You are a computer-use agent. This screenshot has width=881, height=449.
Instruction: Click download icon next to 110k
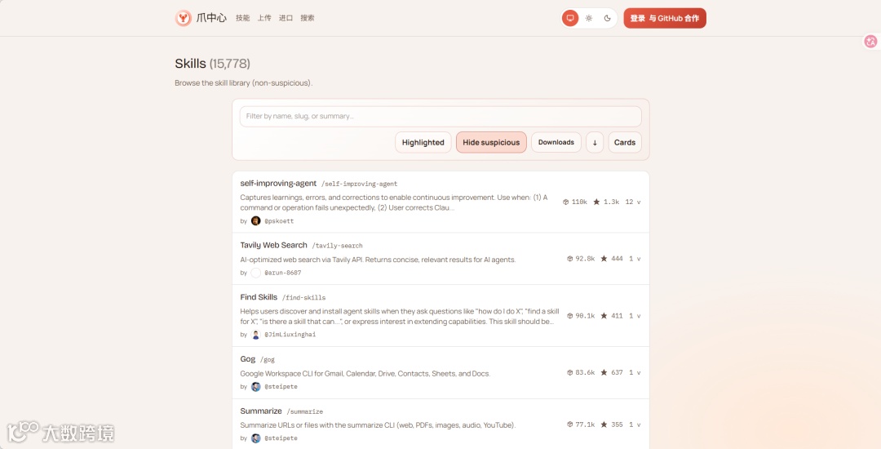[x=566, y=202]
